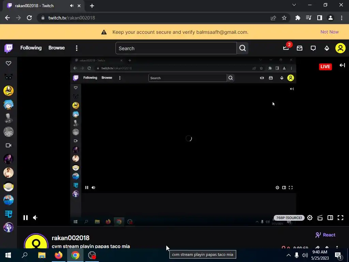Open the Chrome profile icon
The image size is (349, 262).
click(331, 18)
